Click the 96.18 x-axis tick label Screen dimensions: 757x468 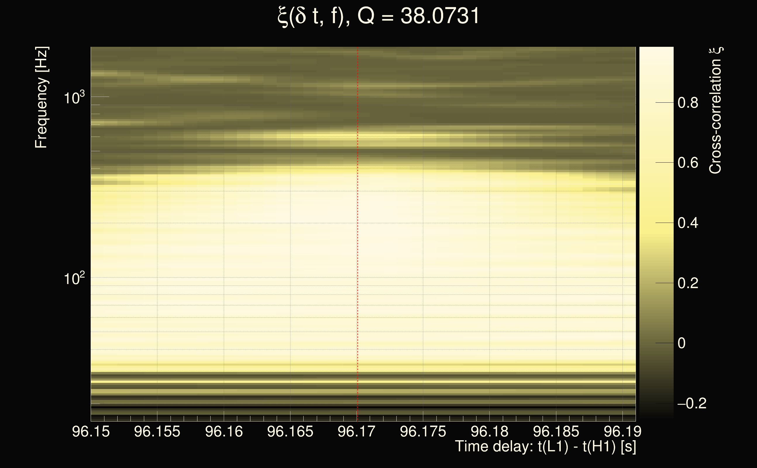[x=489, y=431]
